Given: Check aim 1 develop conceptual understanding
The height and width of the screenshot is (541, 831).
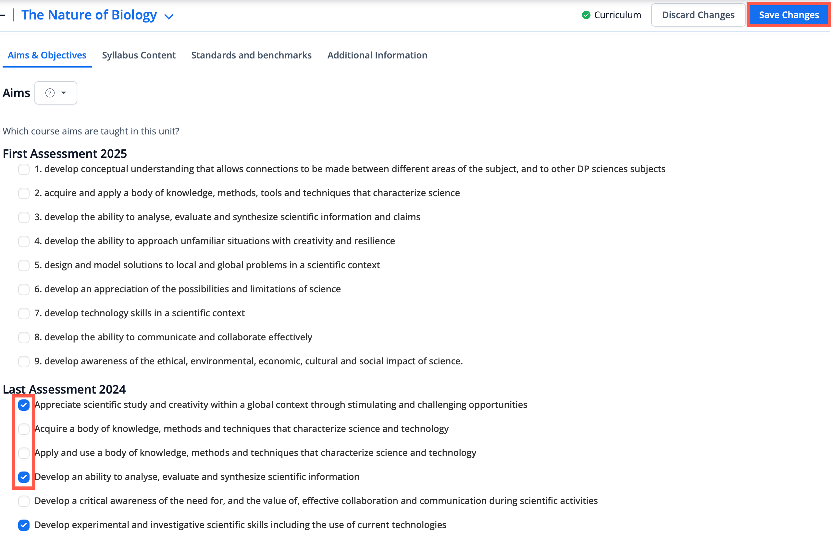Looking at the screenshot, I should point(24,170).
